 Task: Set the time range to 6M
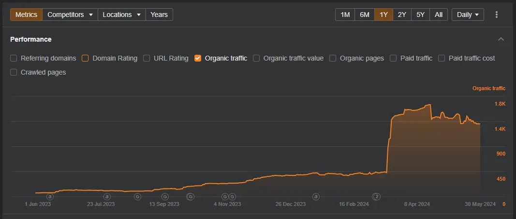[364, 15]
